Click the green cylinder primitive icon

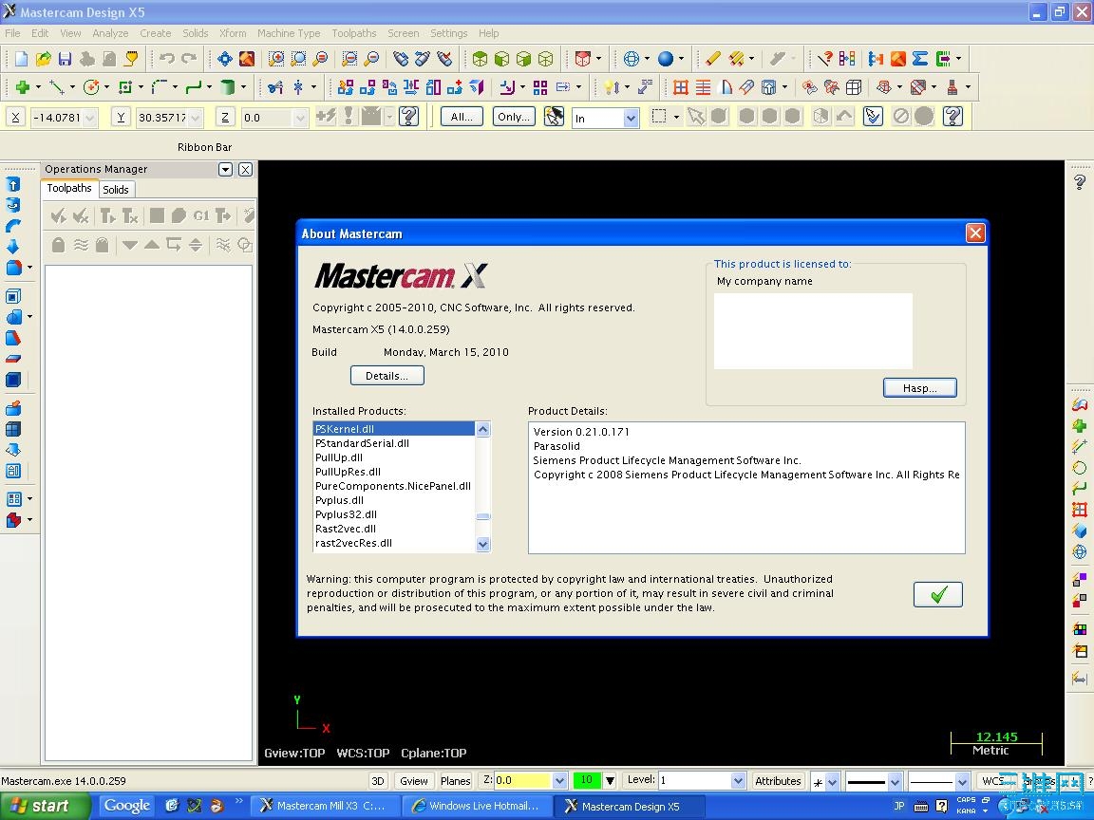[x=228, y=87]
